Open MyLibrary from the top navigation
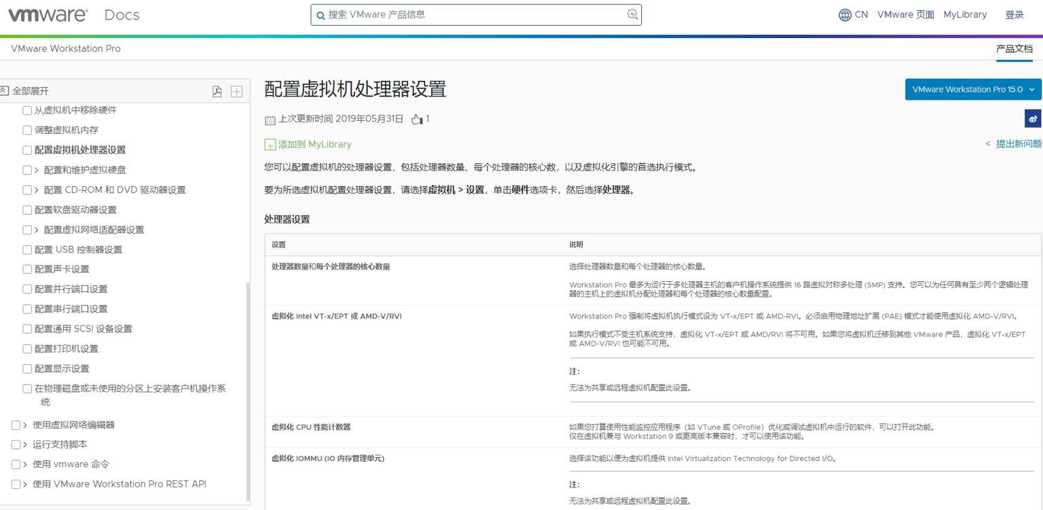This screenshot has width=1043, height=510. [x=964, y=15]
